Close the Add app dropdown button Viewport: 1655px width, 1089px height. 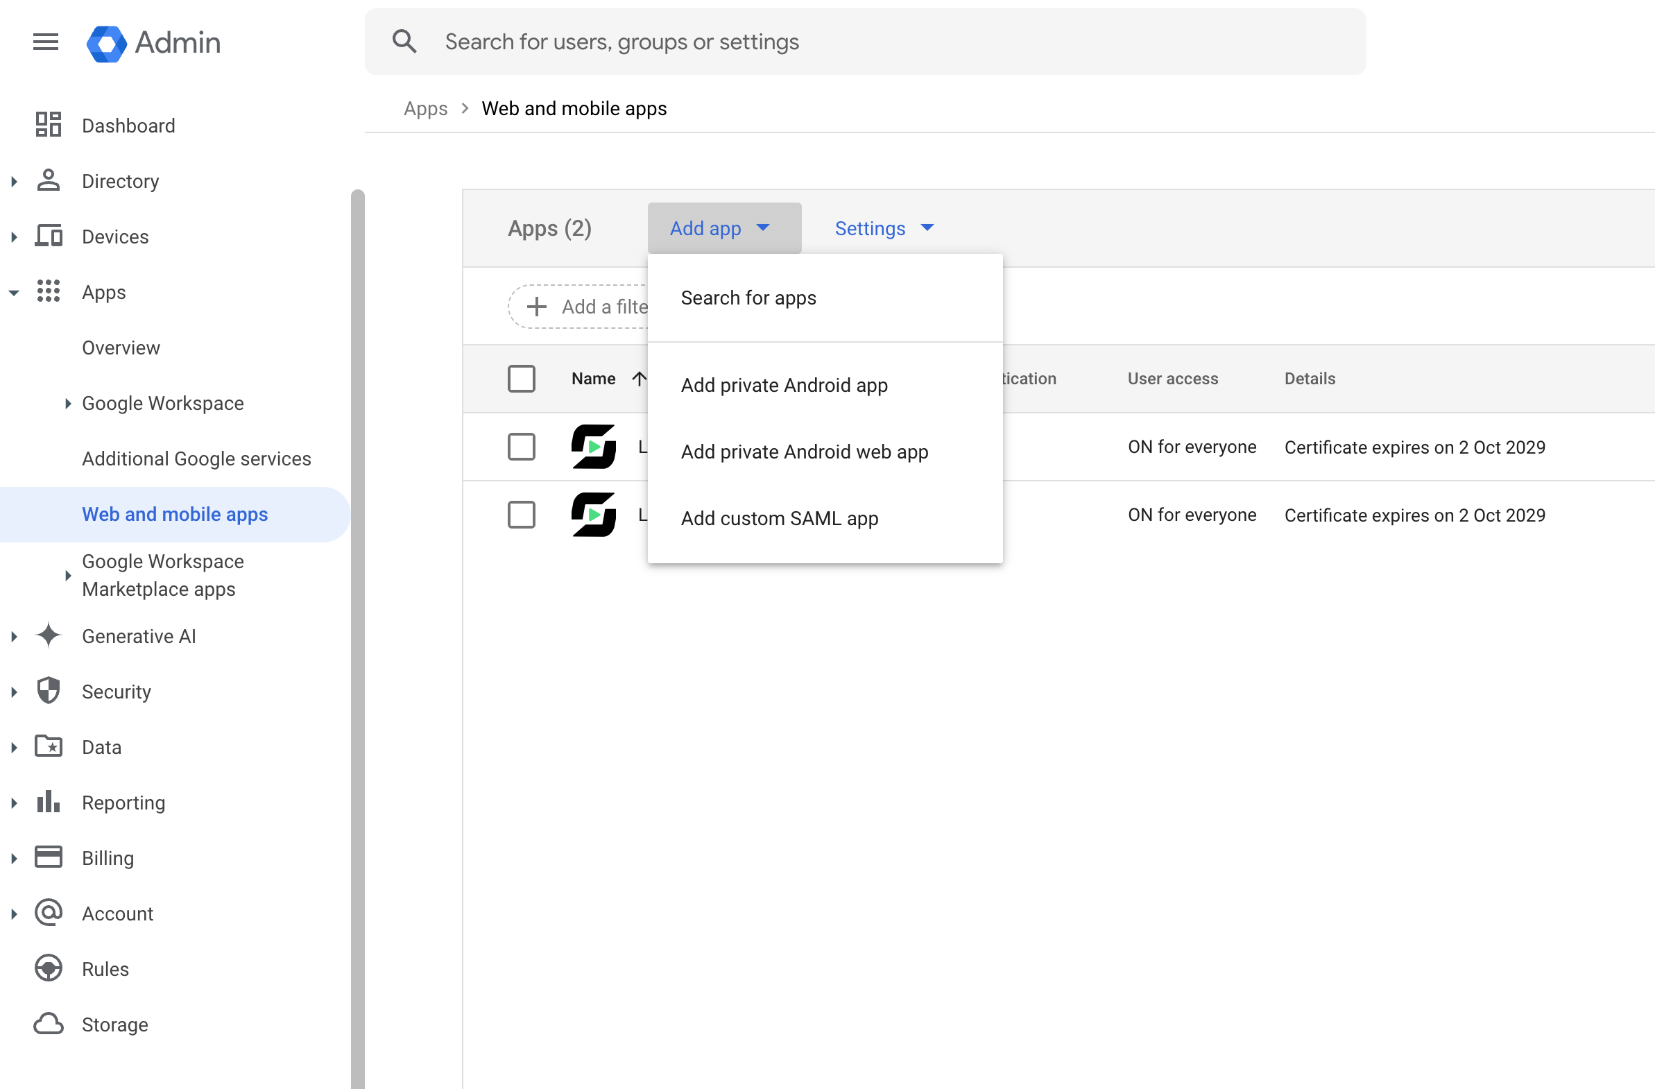[x=724, y=228]
